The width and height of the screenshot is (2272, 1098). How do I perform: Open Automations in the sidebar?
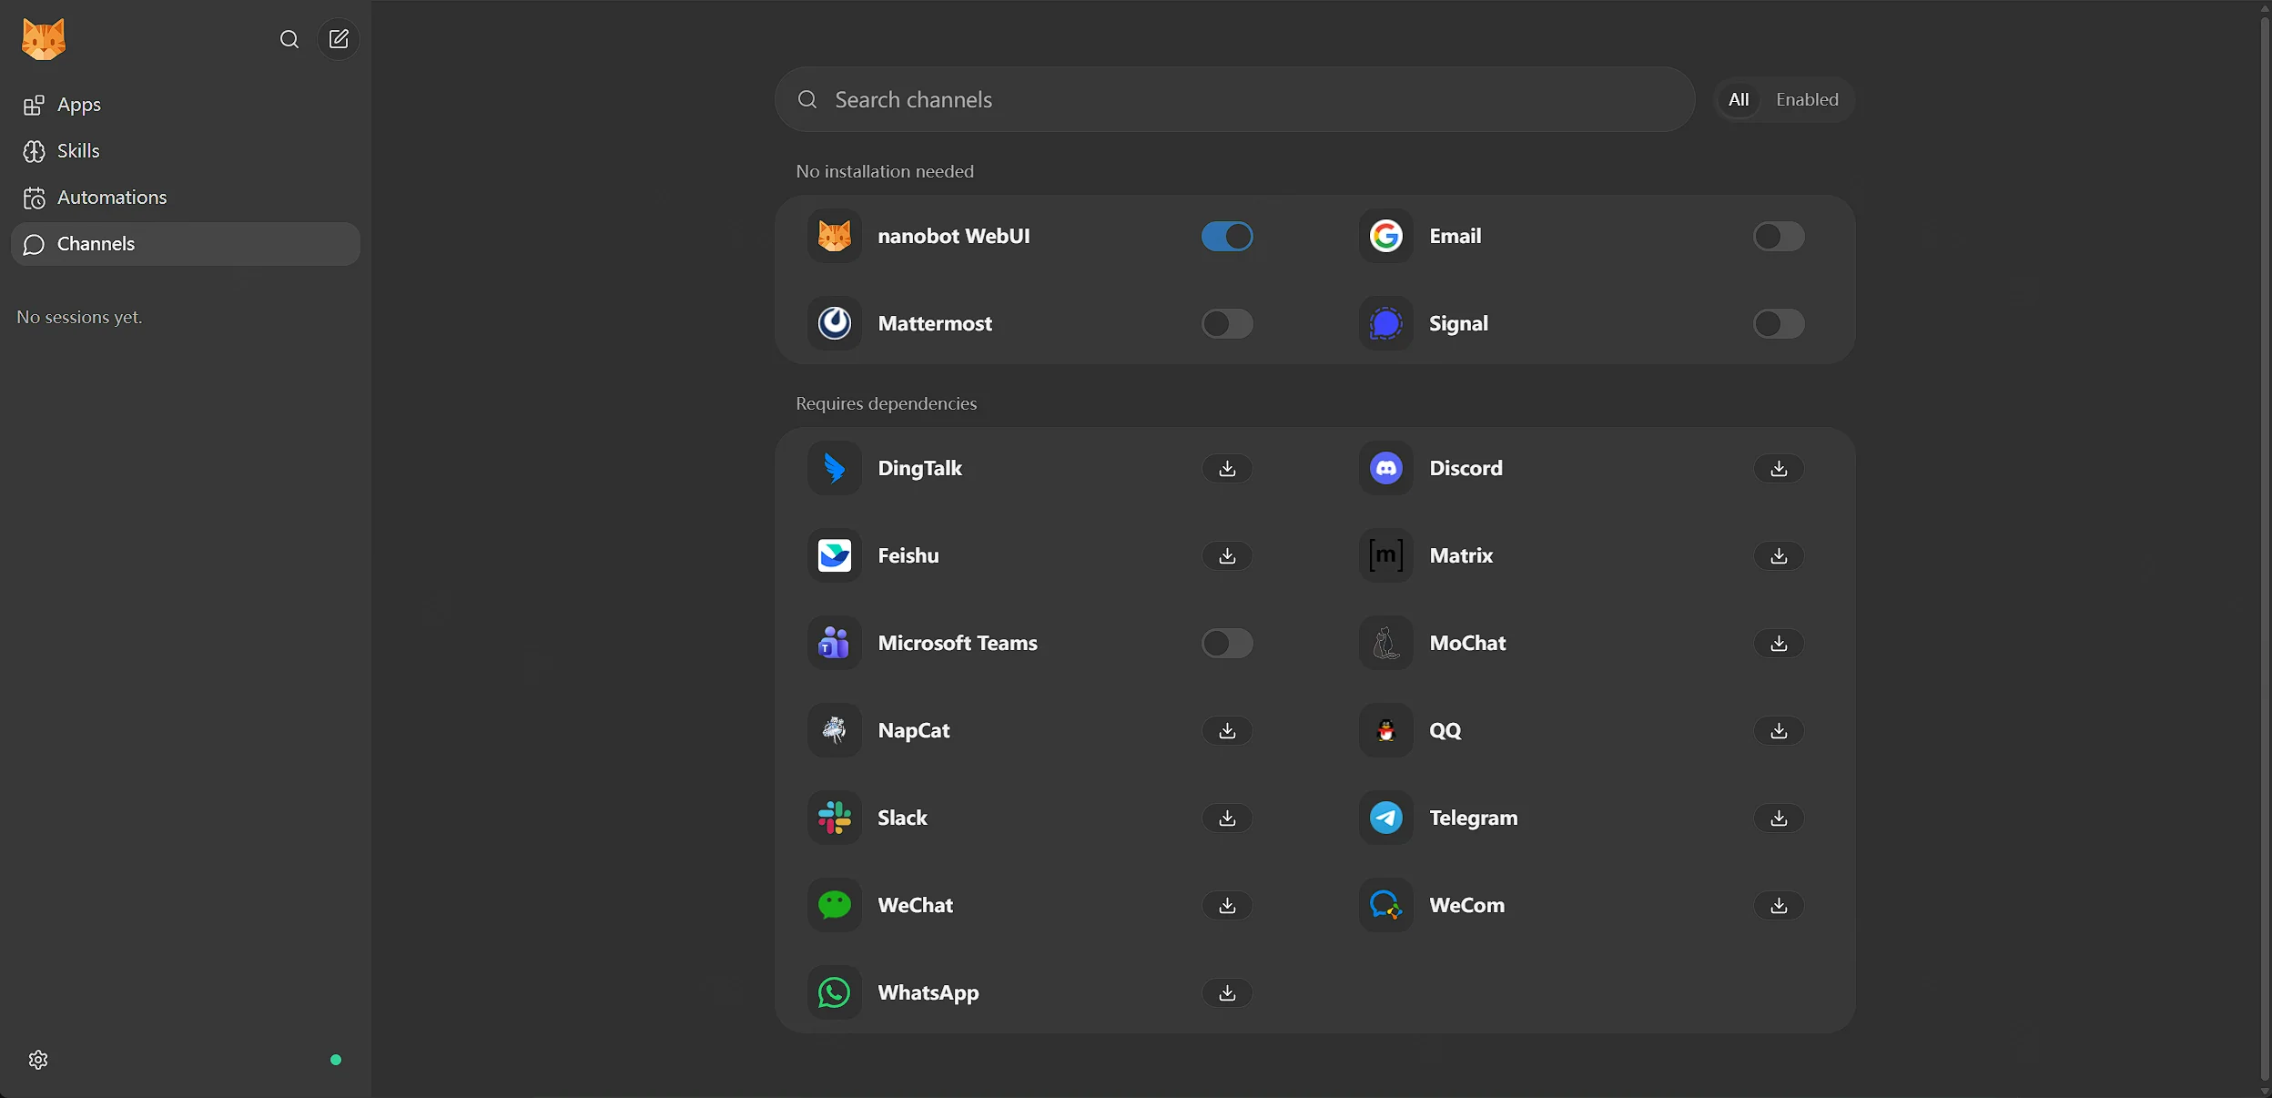point(186,198)
